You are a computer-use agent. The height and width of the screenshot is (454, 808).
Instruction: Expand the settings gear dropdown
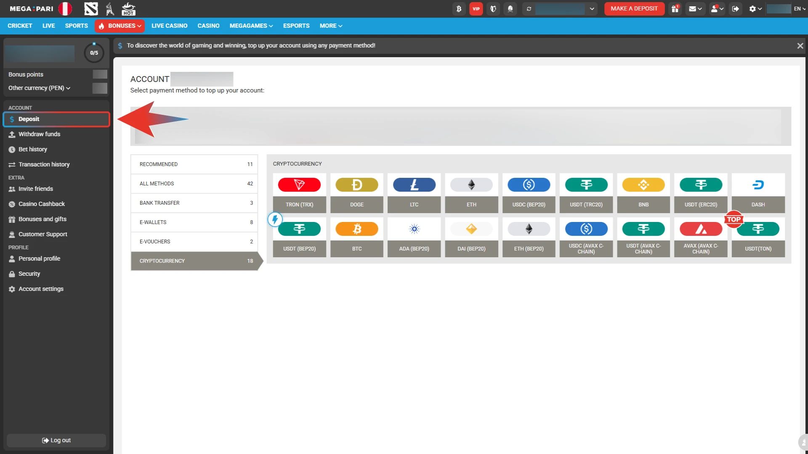(x=755, y=9)
